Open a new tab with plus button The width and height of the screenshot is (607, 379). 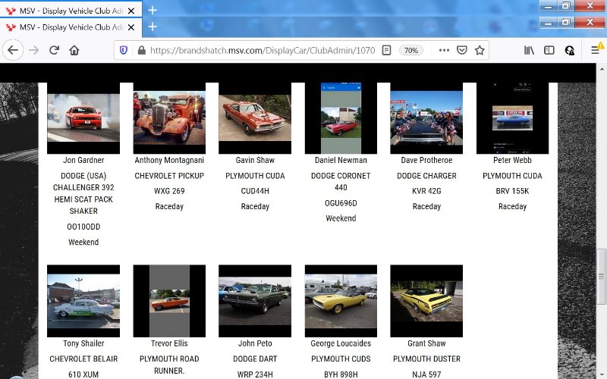[153, 27]
